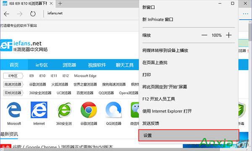252x151 pixels.
Task: Open the 世界之窗浏览器 link
Action: [x=85, y=84]
